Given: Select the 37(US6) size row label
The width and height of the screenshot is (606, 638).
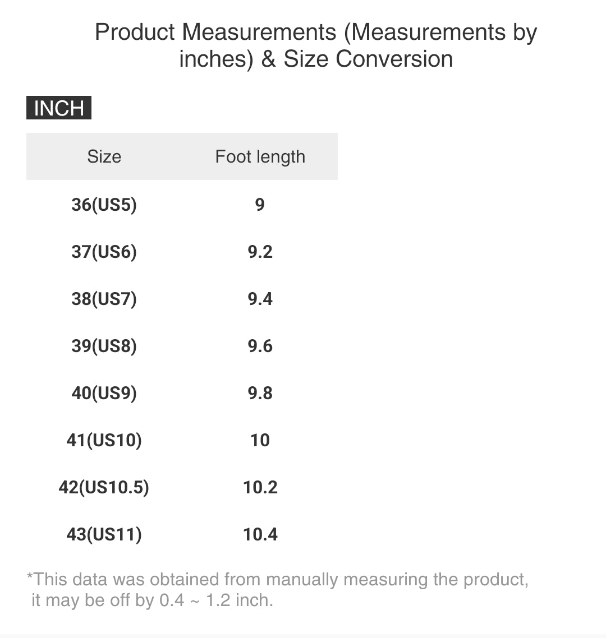Looking at the screenshot, I should point(104,252).
